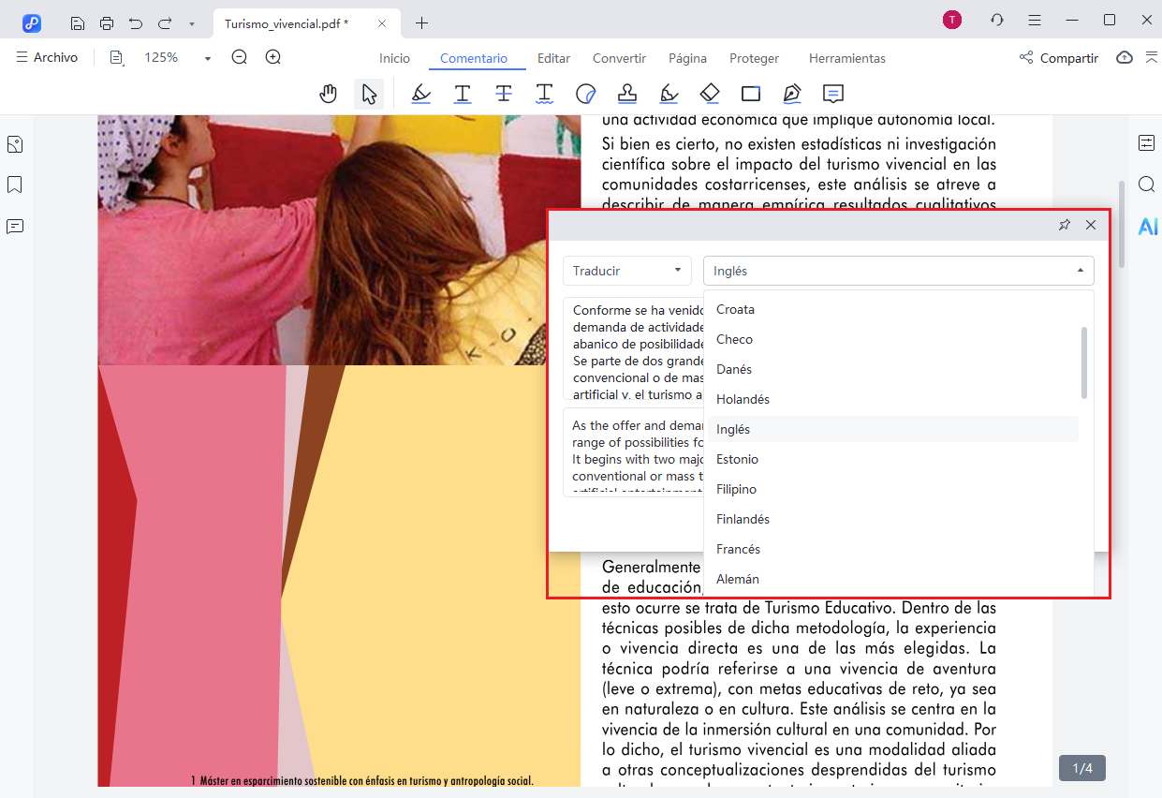This screenshot has width=1162, height=798.
Task: Open the Herramientas tab
Action: click(x=846, y=58)
